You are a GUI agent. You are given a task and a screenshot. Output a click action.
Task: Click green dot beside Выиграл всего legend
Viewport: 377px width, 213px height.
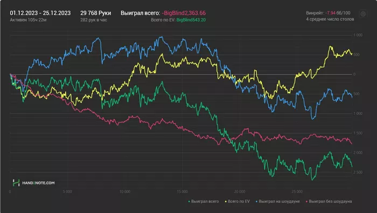[x=189, y=202]
